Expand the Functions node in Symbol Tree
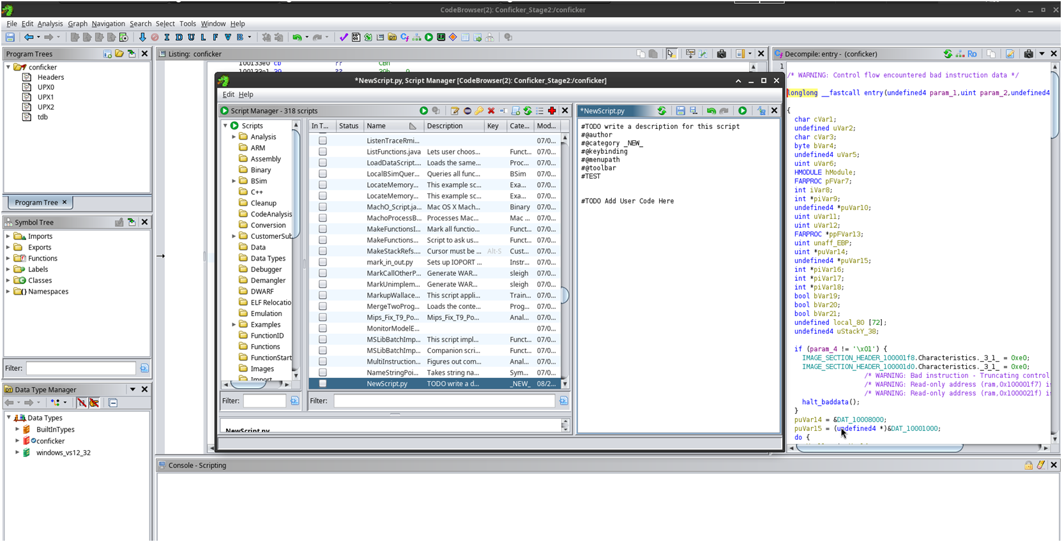The width and height of the screenshot is (1062, 542). coord(8,259)
